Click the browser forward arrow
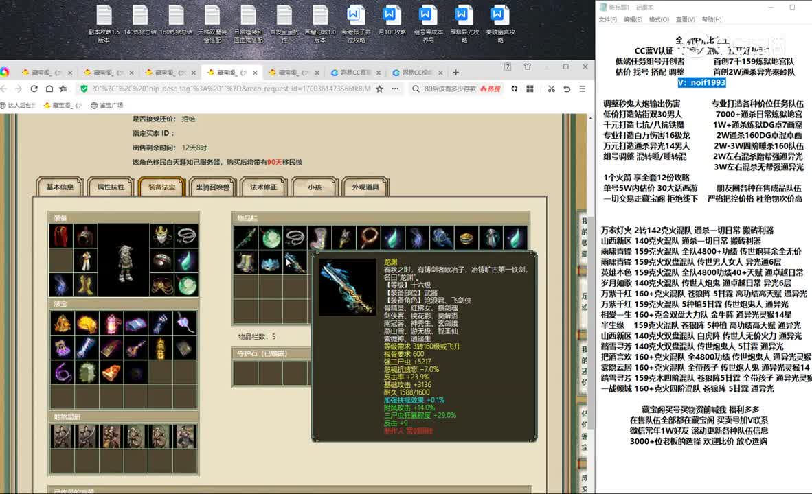812x494 pixels. pyautogui.click(x=19, y=89)
